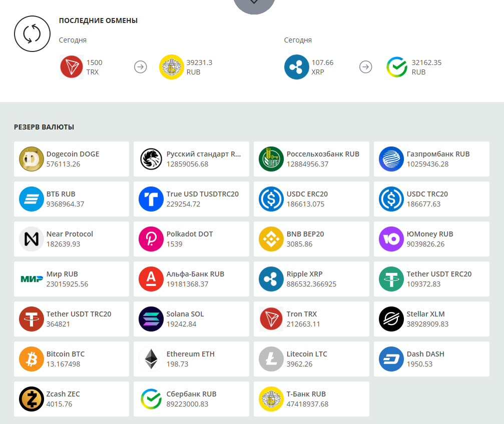Image resolution: width=504 pixels, height=424 pixels.
Task: Open the Near Protocol reserve label
Action: [x=70, y=234]
